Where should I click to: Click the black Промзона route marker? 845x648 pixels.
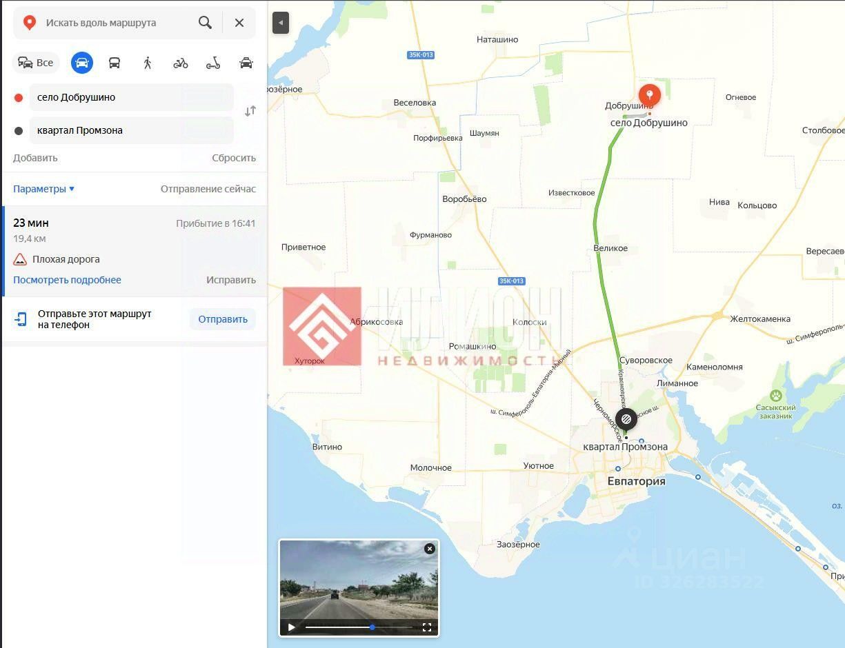pyautogui.click(x=626, y=418)
